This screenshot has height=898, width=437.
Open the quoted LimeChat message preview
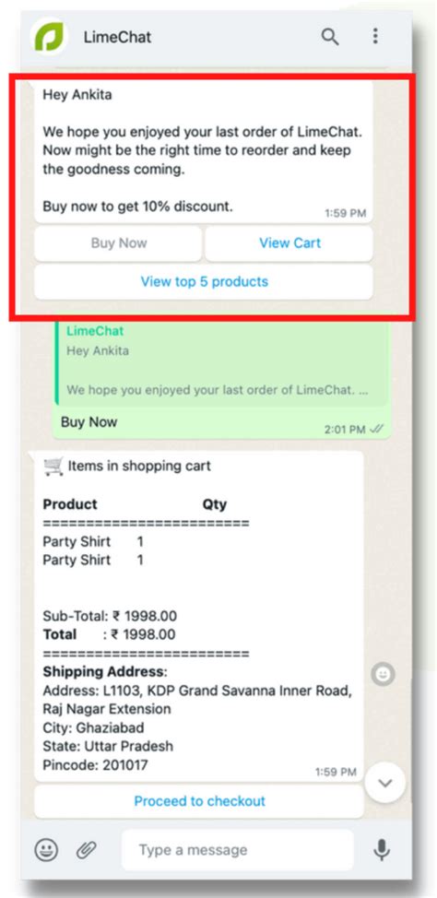pyautogui.click(x=222, y=362)
